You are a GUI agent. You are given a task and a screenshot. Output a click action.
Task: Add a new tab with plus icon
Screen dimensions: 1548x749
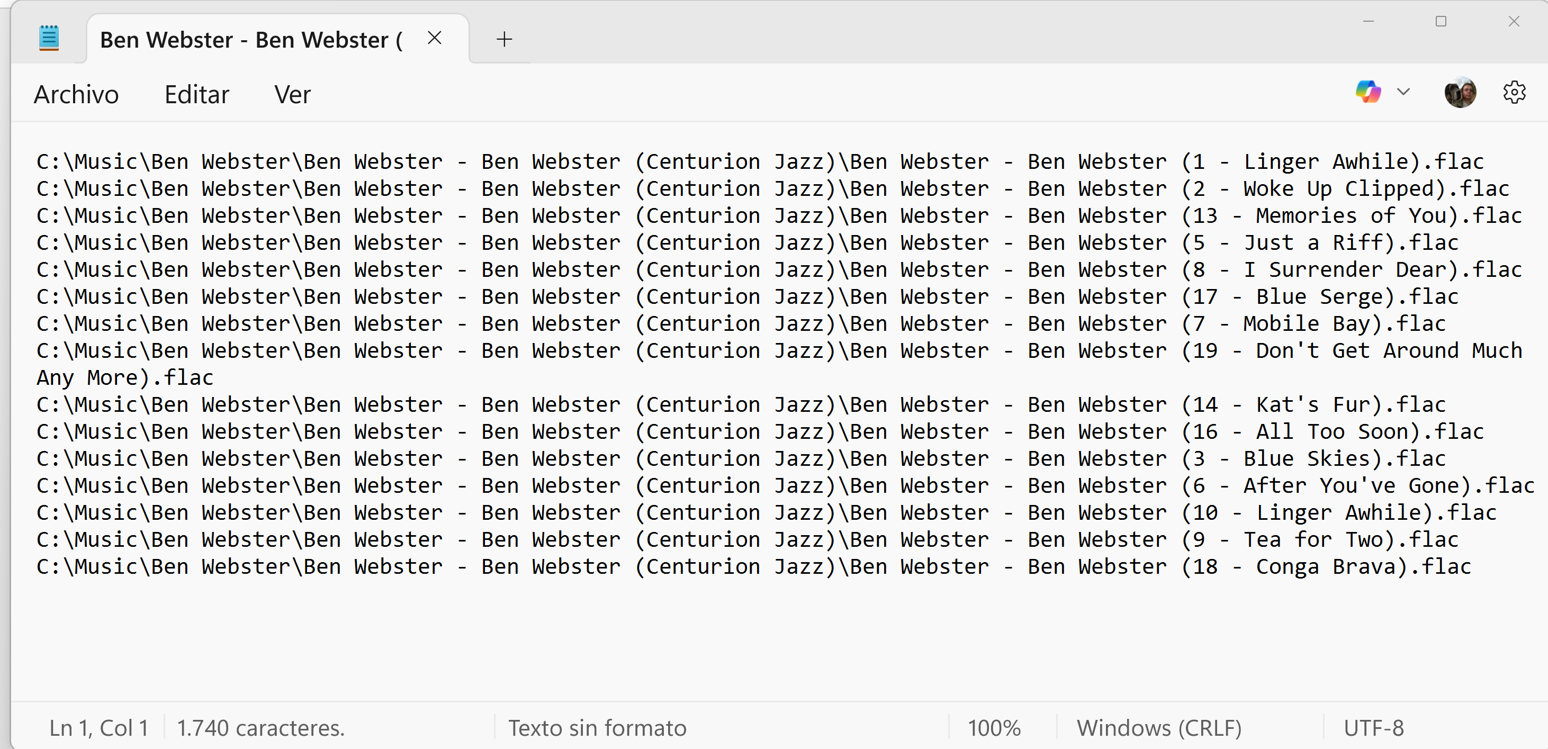504,40
